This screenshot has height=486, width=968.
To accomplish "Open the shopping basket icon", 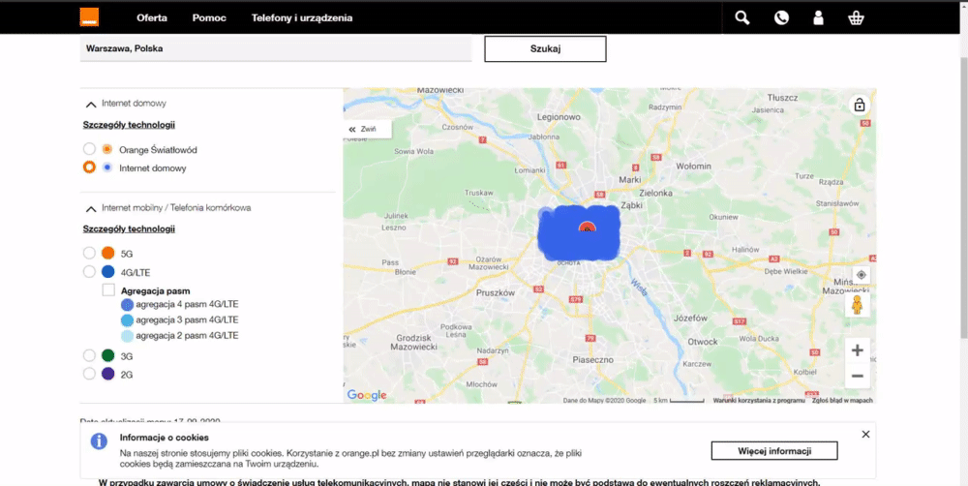I will click(x=856, y=17).
